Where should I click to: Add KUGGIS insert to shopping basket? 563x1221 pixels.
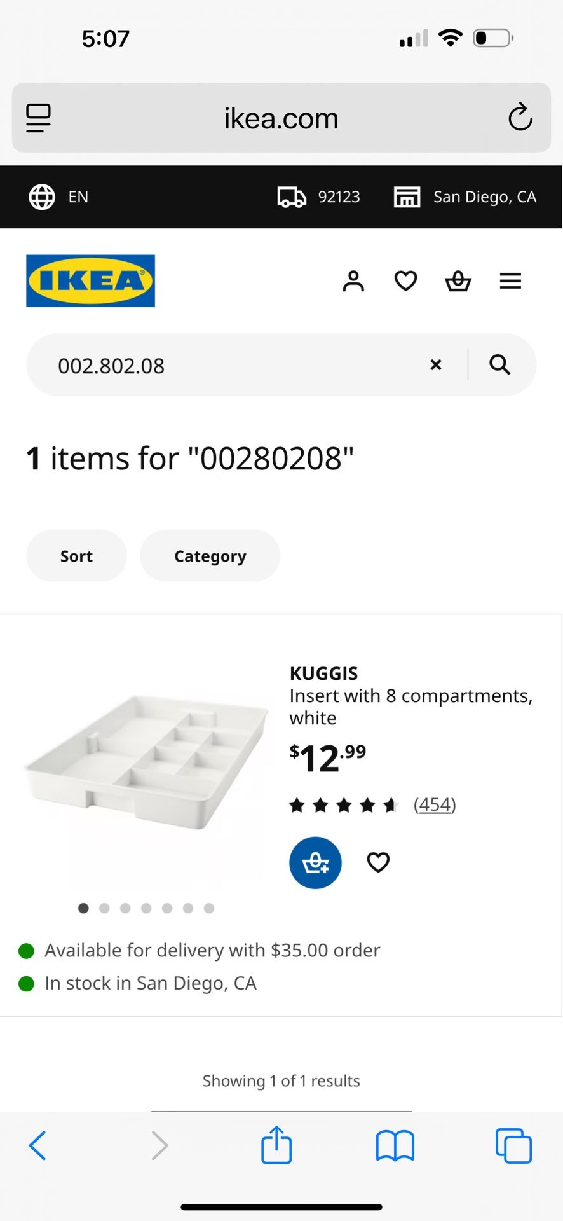[x=315, y=863]
